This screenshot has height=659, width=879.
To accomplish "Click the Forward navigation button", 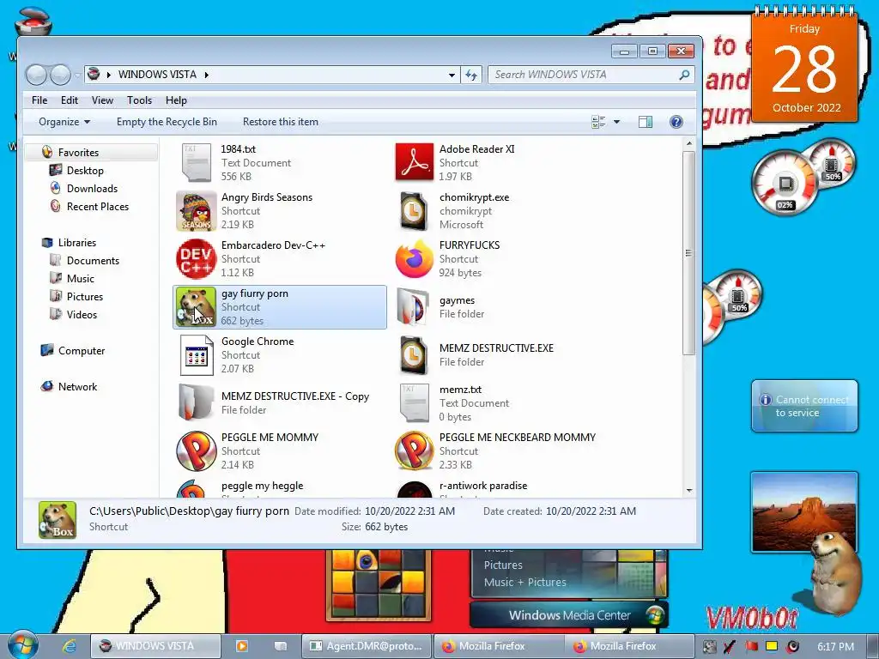I will coord(60,75).
